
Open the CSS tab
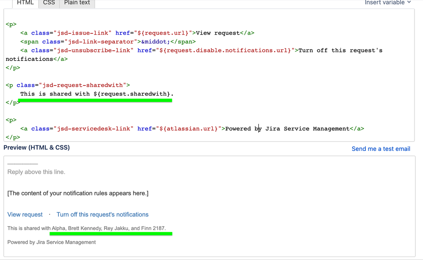tap(49, 3)
